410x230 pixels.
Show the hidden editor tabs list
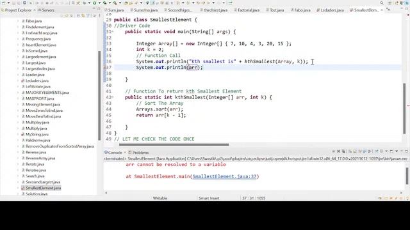[x=389, y=10]
